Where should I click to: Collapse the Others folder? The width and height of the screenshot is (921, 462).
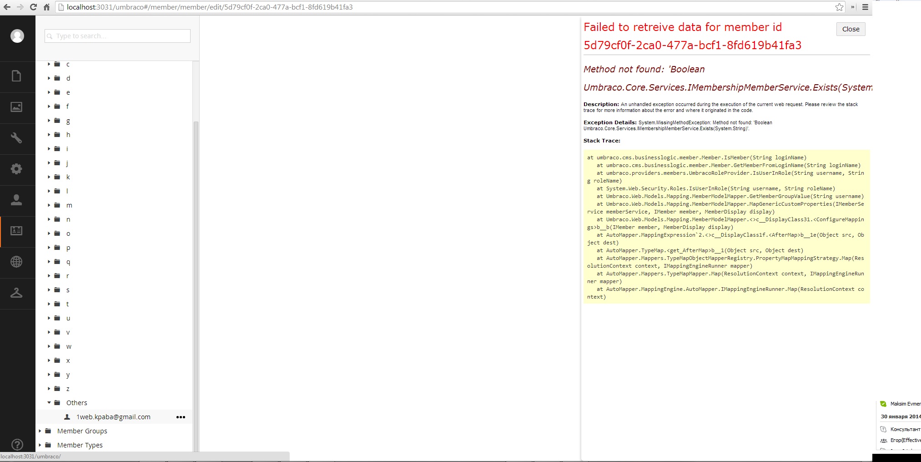49,403
